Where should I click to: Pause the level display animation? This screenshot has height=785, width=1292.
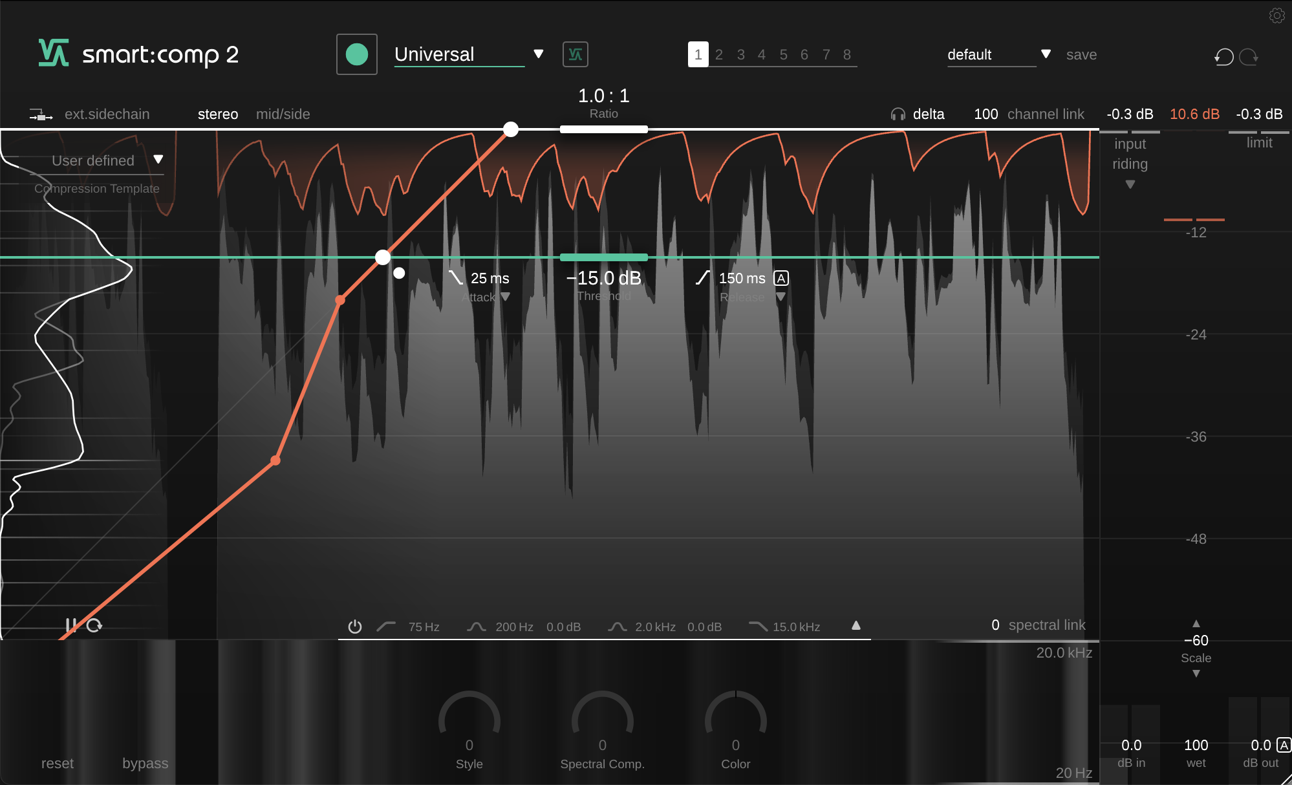[x=70, y=625]
